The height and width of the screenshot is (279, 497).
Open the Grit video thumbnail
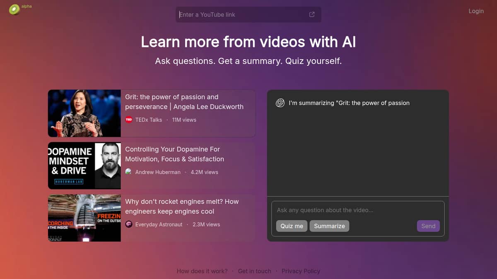click(84, 113)
